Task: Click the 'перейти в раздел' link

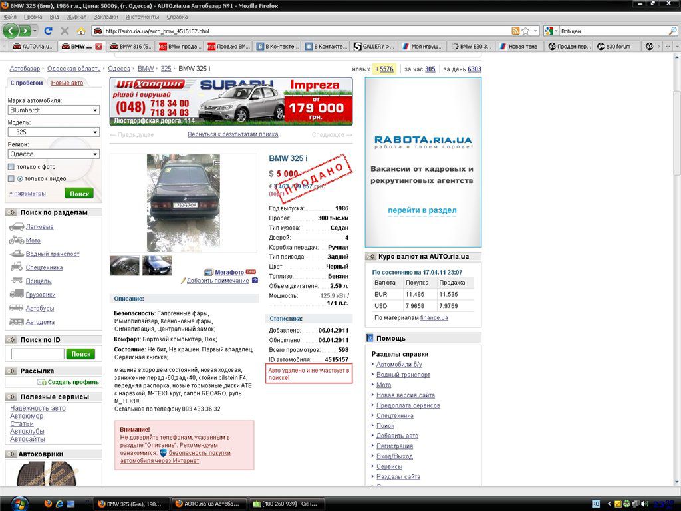Action: pos(422,210)
